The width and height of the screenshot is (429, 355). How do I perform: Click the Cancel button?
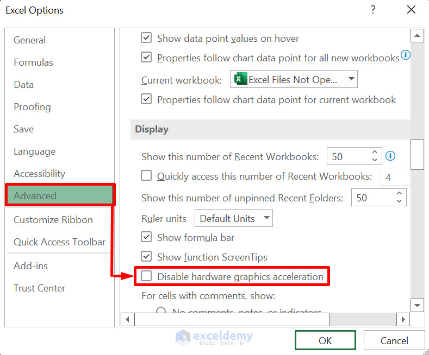(394, 341)
